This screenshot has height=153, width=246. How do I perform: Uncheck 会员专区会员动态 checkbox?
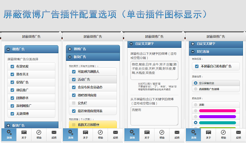pos(74,87)
